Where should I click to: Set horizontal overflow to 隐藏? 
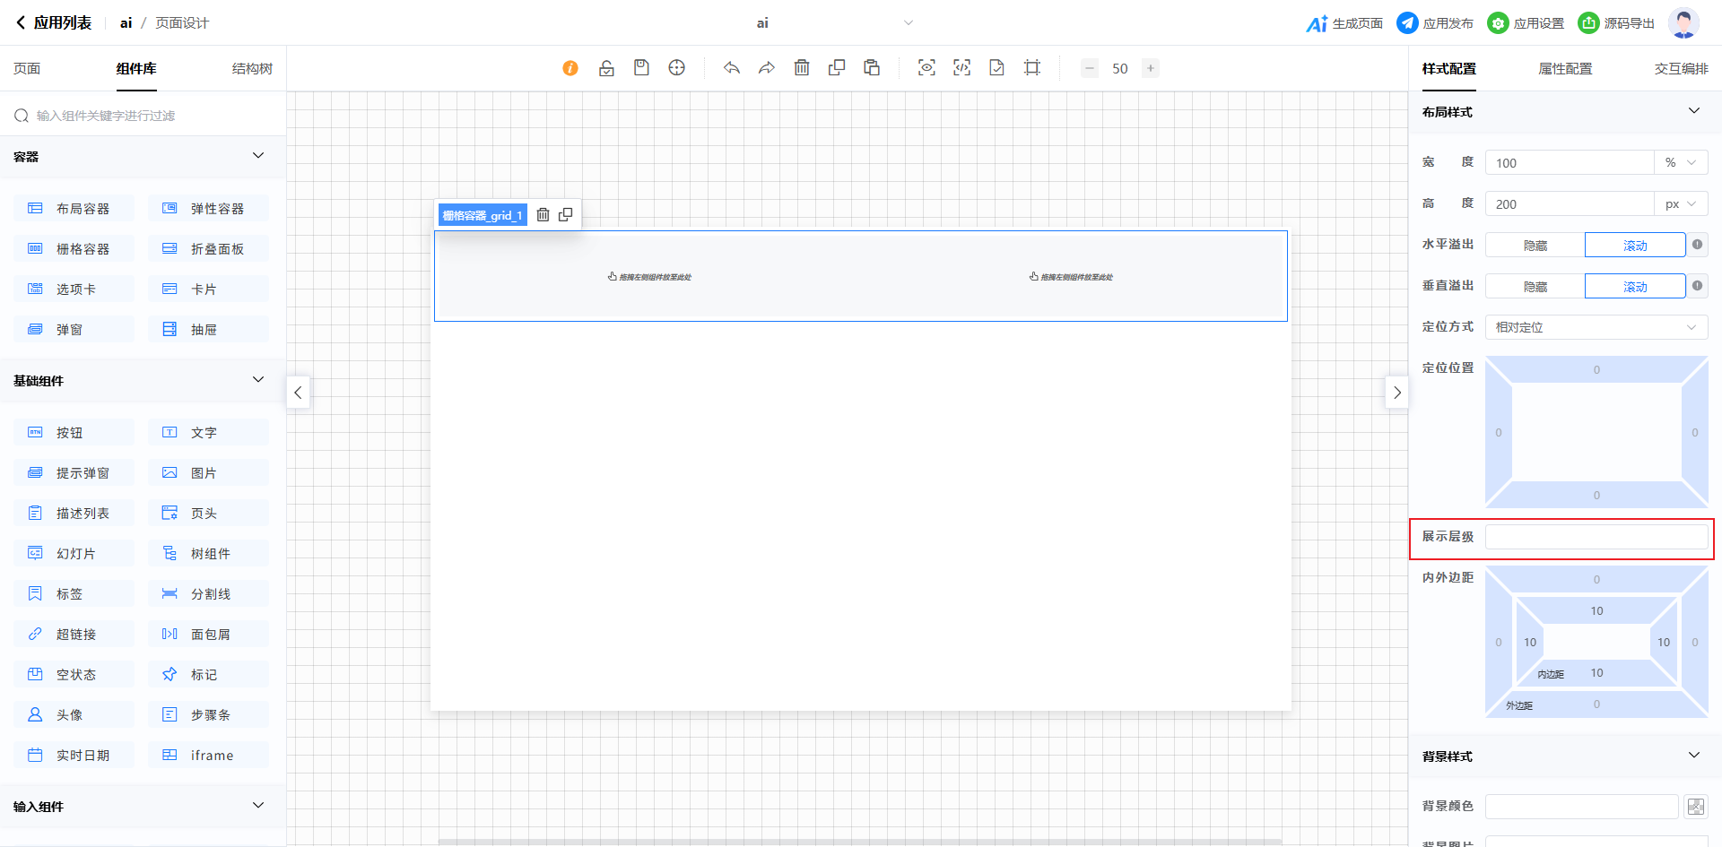tap(1535, 246)
